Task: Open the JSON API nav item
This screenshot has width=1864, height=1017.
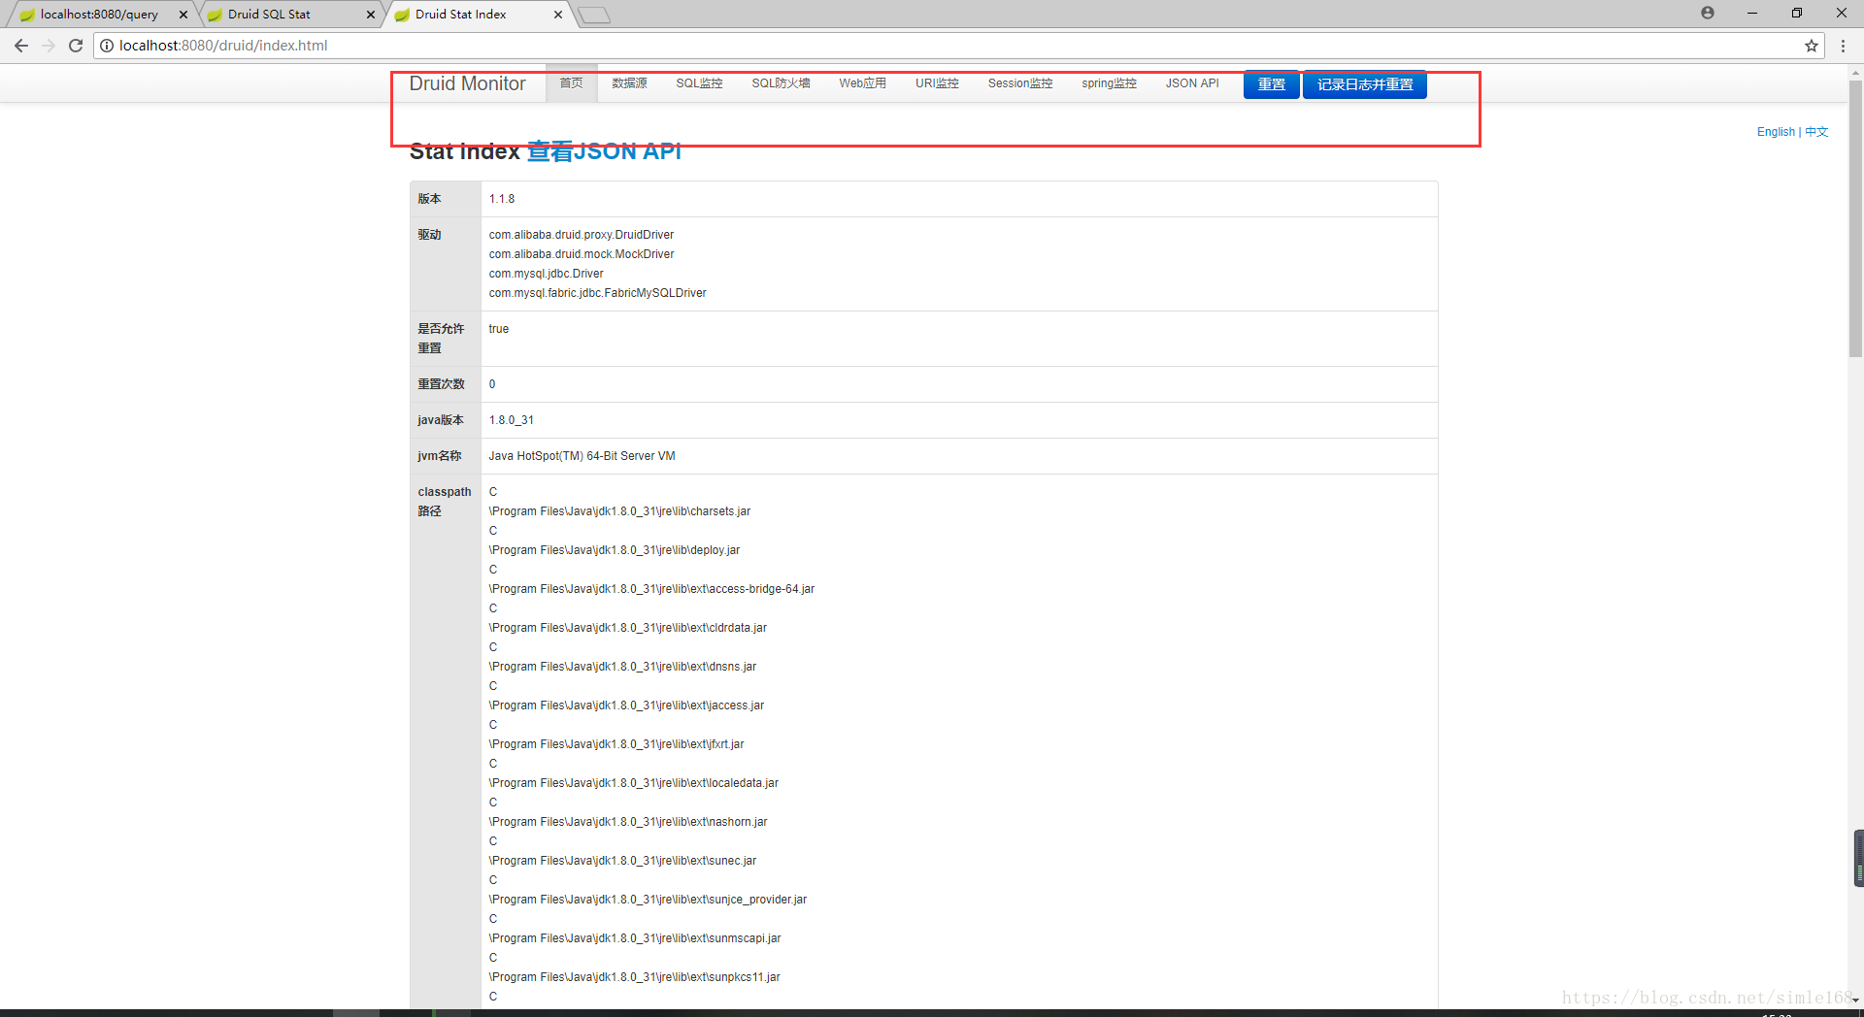Action: click(1192, 83)
